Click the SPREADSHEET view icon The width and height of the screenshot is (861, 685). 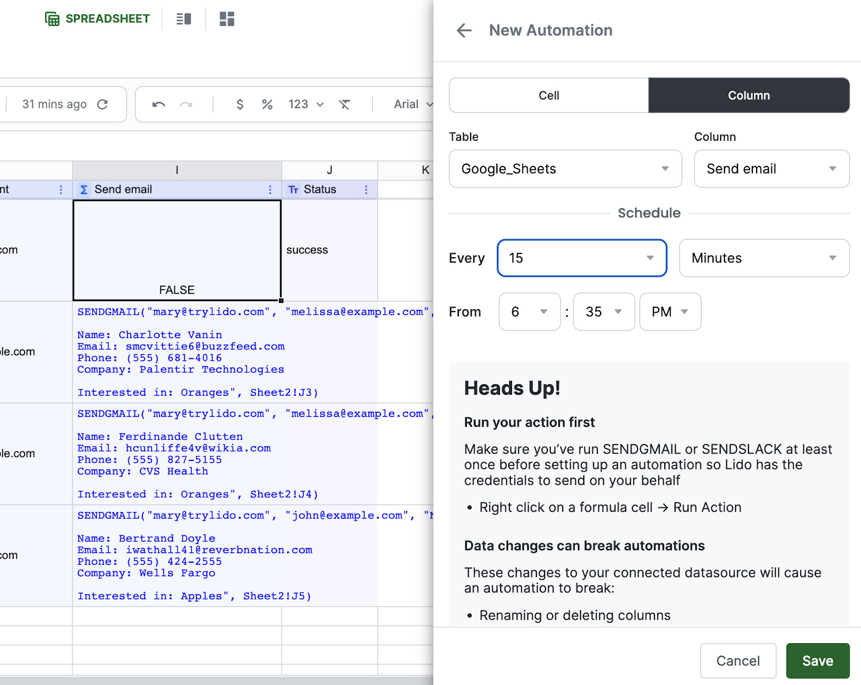[x=97, y=19]
